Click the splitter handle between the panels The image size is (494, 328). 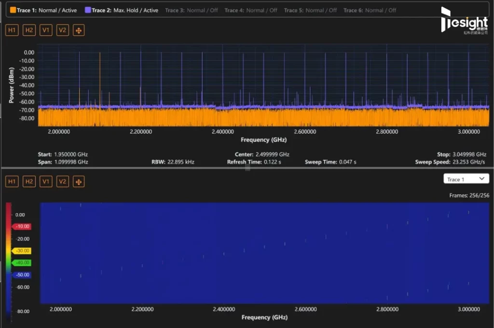coord(247,168)
